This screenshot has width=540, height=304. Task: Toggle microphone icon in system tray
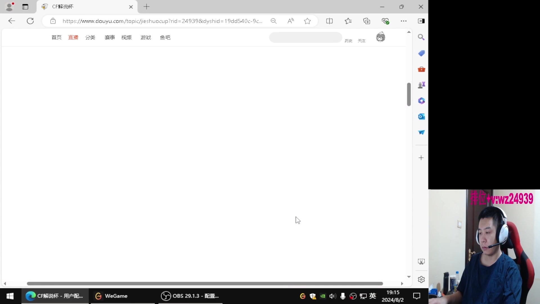click(343, 296)
